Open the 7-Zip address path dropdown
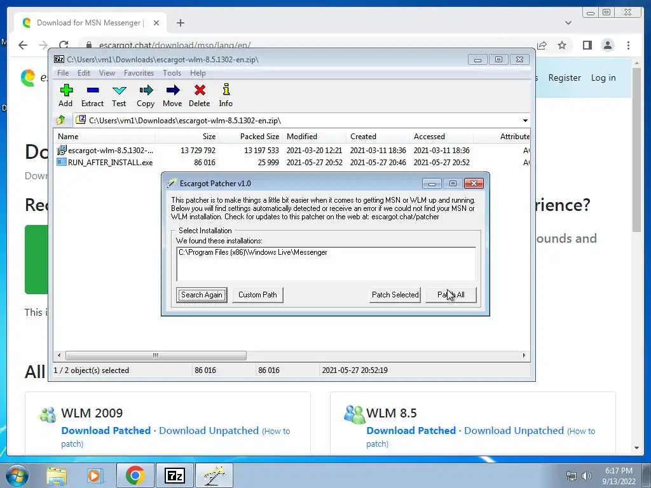 pyautogui.click(x=525, y=121)
